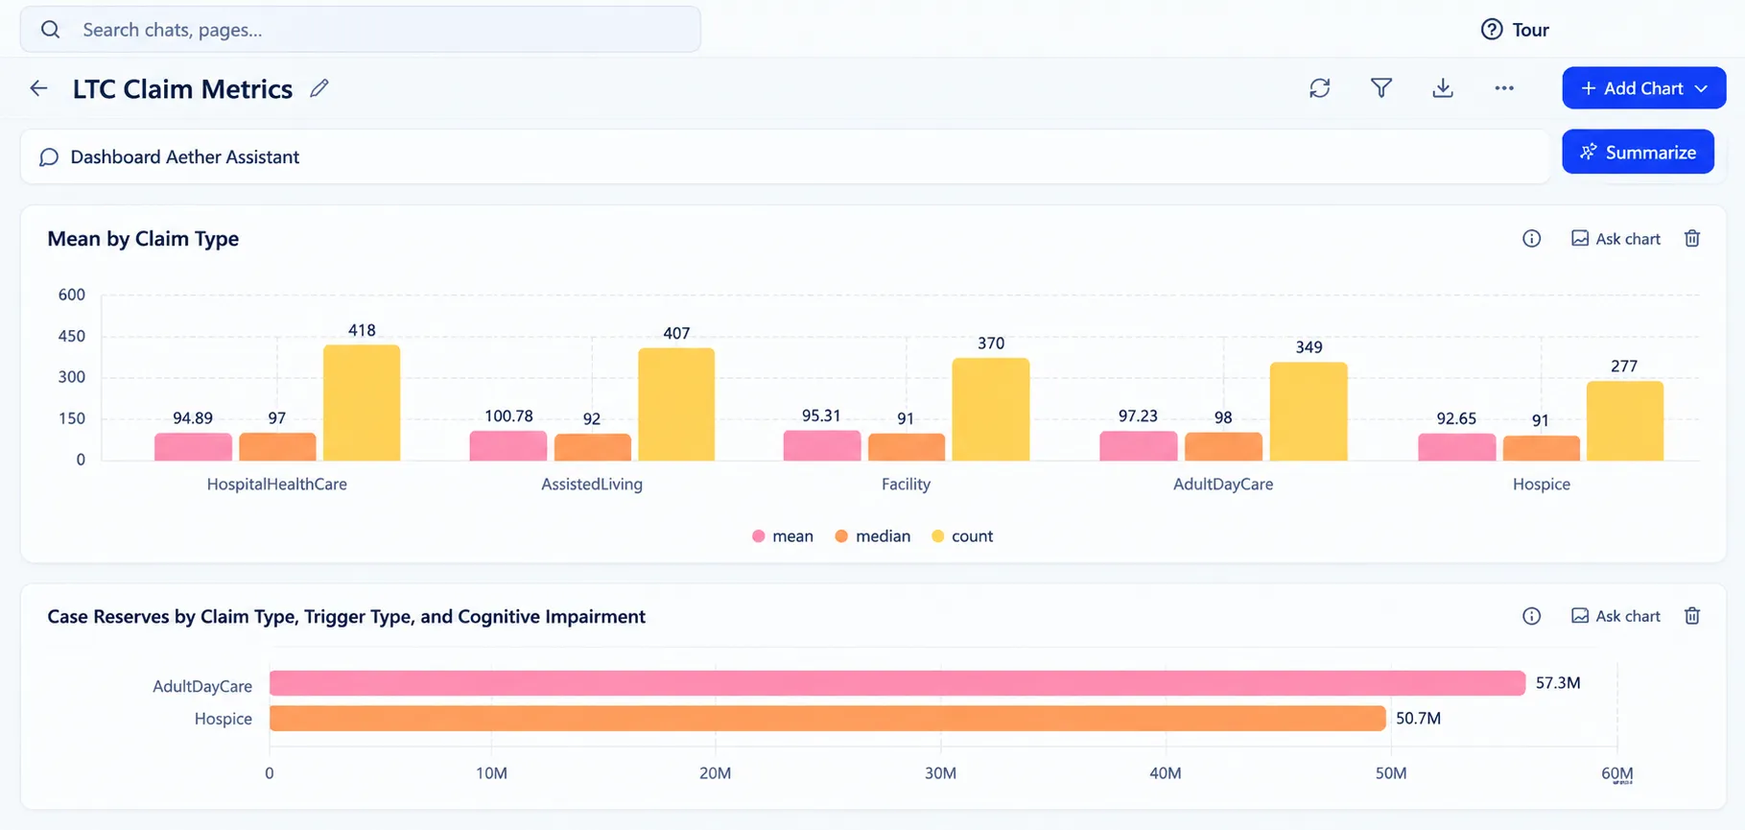Click the Tour link text
The height and width of the screenshot is (830, 1745).
pos(1531,30)
